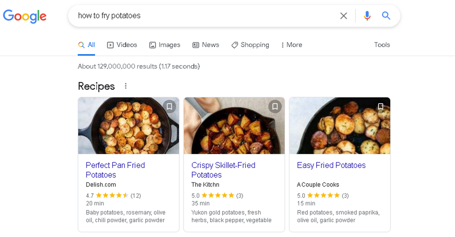Click the Google logo

click(25, 16)
